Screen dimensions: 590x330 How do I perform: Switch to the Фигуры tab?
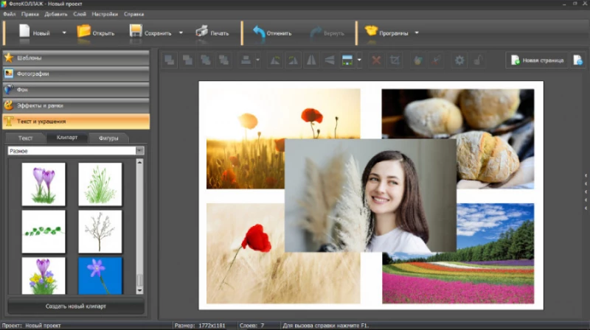click(x=108, y=138)
